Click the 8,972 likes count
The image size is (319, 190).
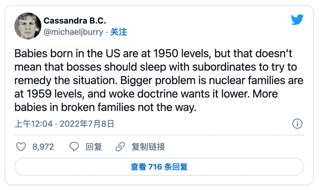tap(43, 147)
